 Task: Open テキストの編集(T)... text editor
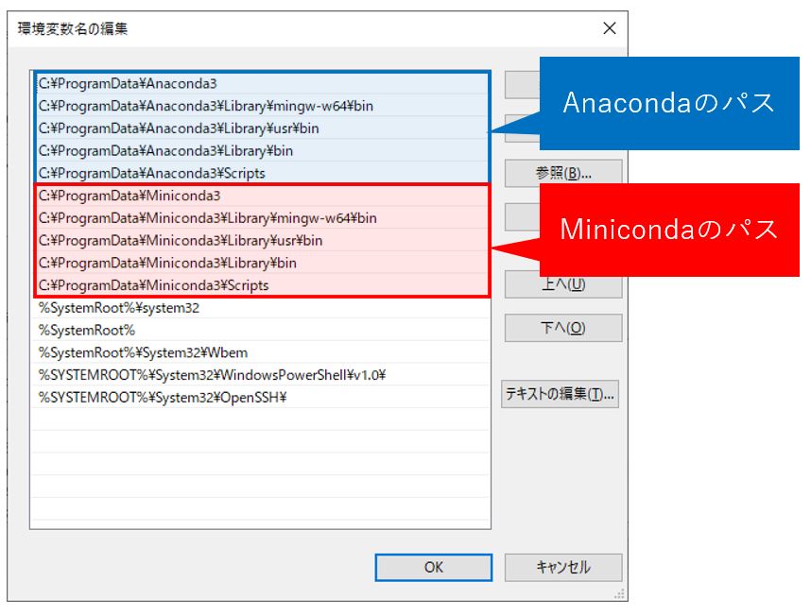click(x=560, y=394)
